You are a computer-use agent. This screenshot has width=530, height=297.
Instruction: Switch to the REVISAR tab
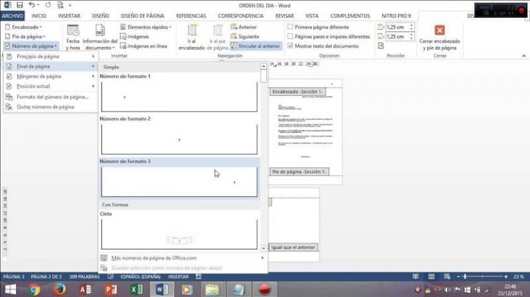[284, 16]
